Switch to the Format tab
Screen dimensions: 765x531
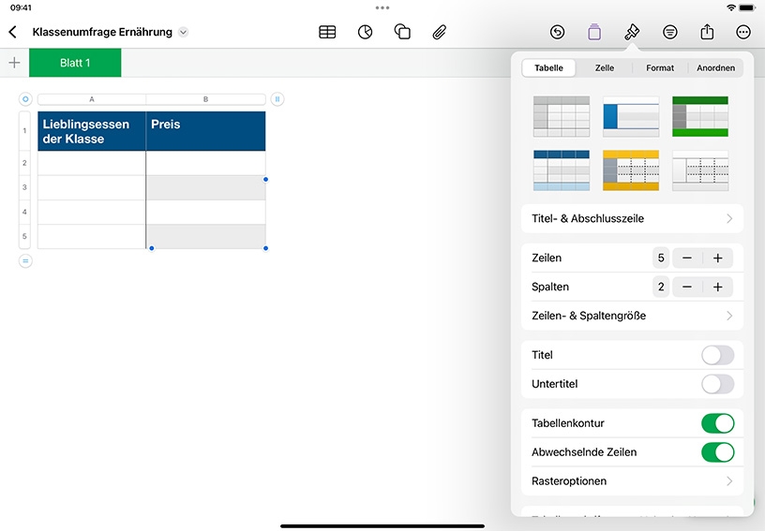pos(660,67)
